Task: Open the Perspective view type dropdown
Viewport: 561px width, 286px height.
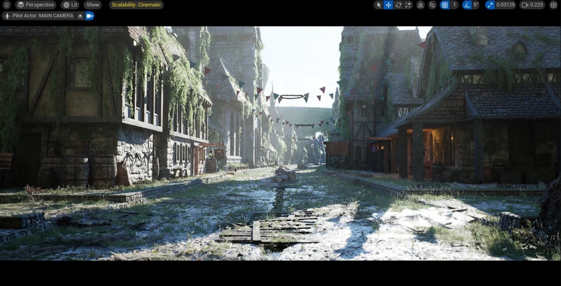Action: point(35,5)
